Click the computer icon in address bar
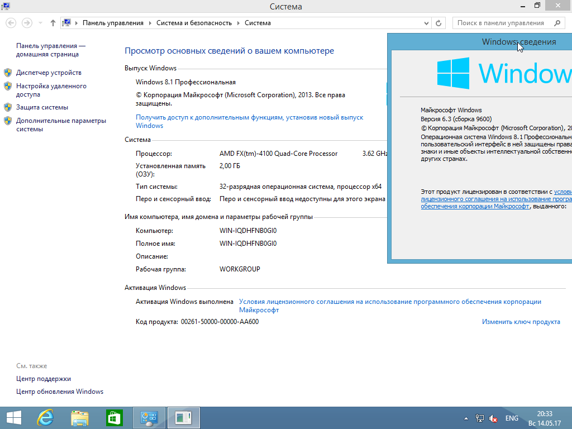Screen dimensions: 572x429 click(66, 22)
